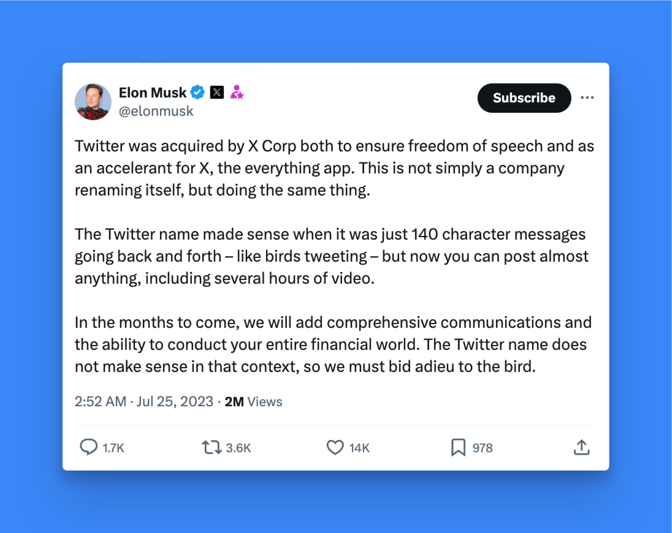Click the Subscribe button
Image resolution: width=672 pixels, height=533 pixels.
[x=524, y=98]
